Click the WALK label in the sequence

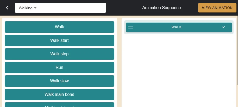[177, 27]
